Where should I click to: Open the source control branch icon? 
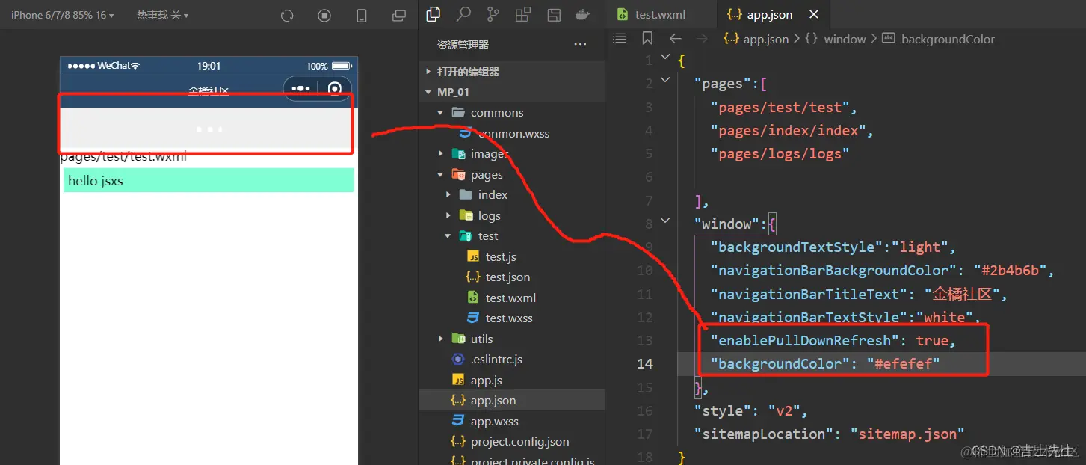tap(493, 14)
